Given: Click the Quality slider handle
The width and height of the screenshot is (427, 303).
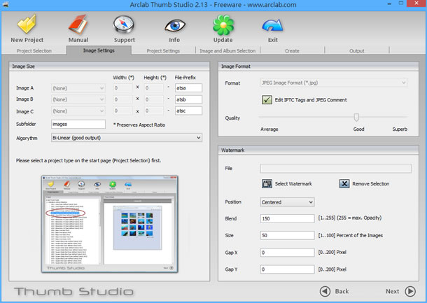Looking at the screenshot, I should pos(356,118).
